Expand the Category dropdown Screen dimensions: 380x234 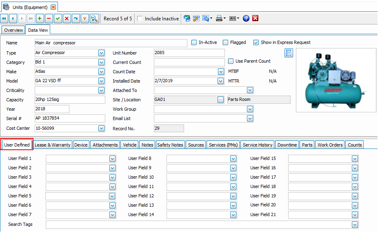tap(101, 62)
